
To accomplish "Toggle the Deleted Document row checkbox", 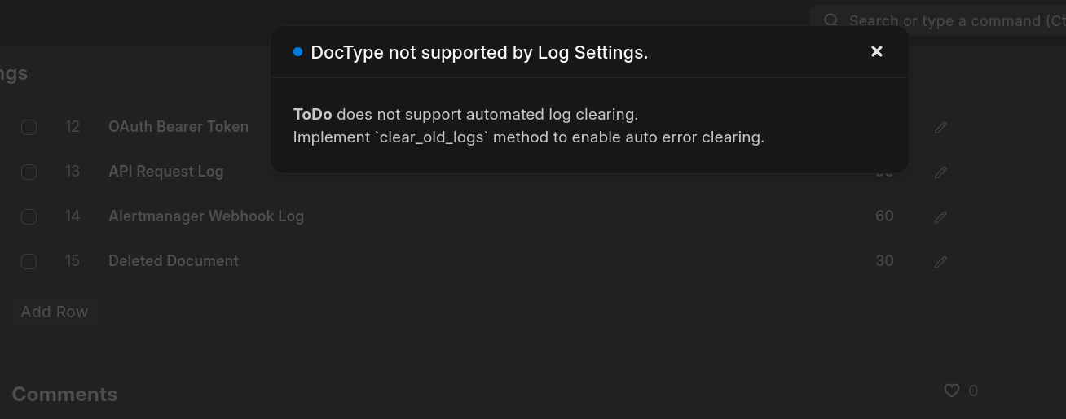I will coord(29,262).
